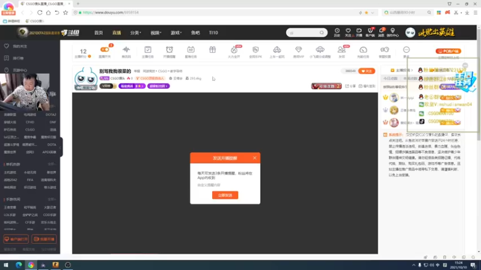Image resolution: width=481 pixels, height=270 pixels.
Task: Click the gift box icon in toolbar
Action: pyautogui.click(x=212, y=50)
